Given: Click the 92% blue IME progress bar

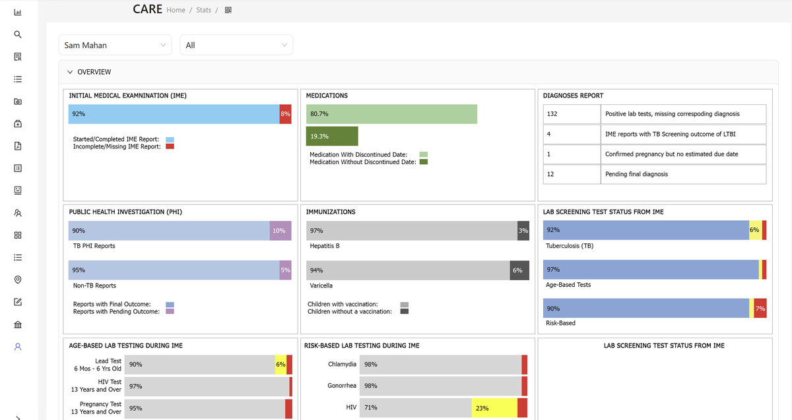Looking at the screenshot, I should coord(174,114).
